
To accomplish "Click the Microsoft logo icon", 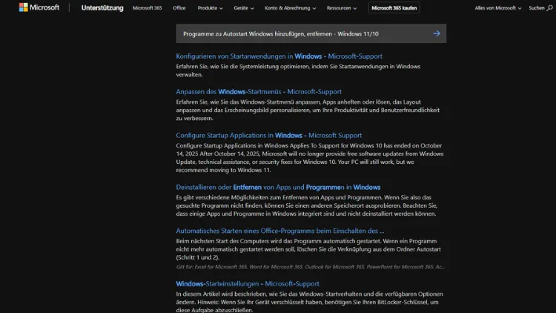I will pos(24,7).
